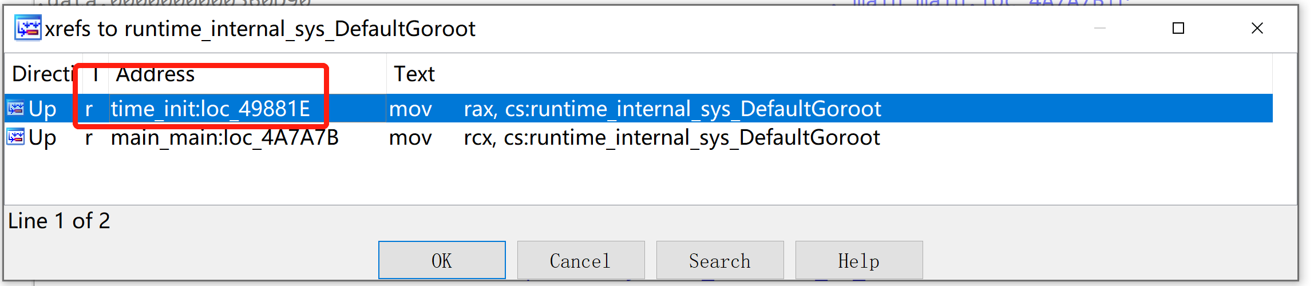The image size is (1314, 286).
Task: Select the mov rcx instruction text
Action: point(635,137)
